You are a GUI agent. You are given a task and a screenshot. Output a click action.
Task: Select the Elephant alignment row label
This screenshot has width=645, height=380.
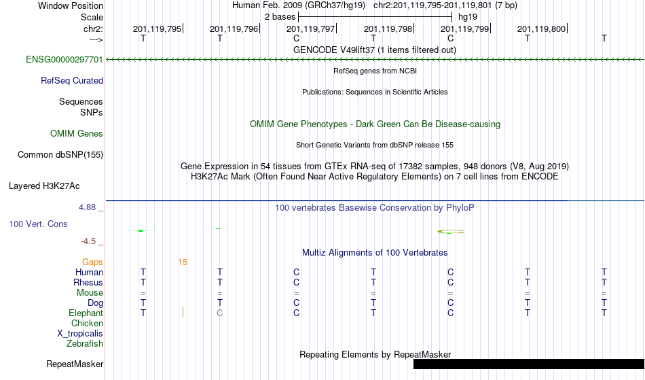point(86,313)
